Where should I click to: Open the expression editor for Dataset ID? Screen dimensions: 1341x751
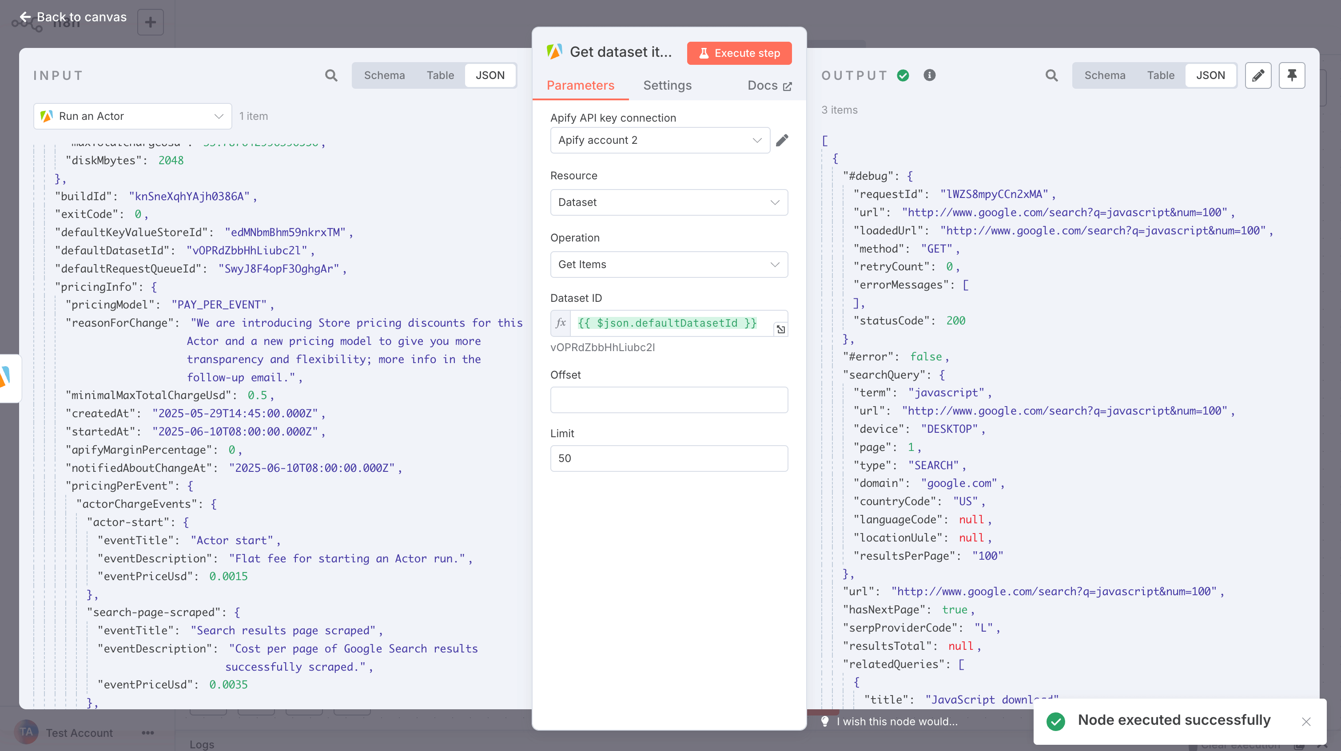(781, 329)
